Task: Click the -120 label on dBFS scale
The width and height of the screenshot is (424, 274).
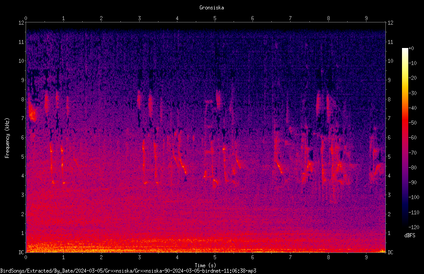Action: pyautogui.click(x=414, y=227)
